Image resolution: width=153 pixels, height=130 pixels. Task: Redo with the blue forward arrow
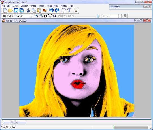[x=57, y=10]
